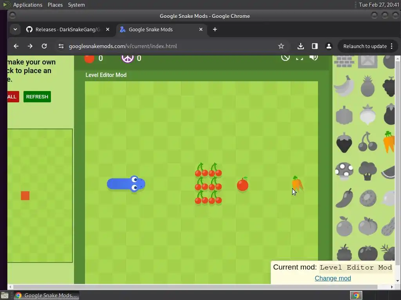
Task: Toggle Chrome side panel
Action: [315, 46]
